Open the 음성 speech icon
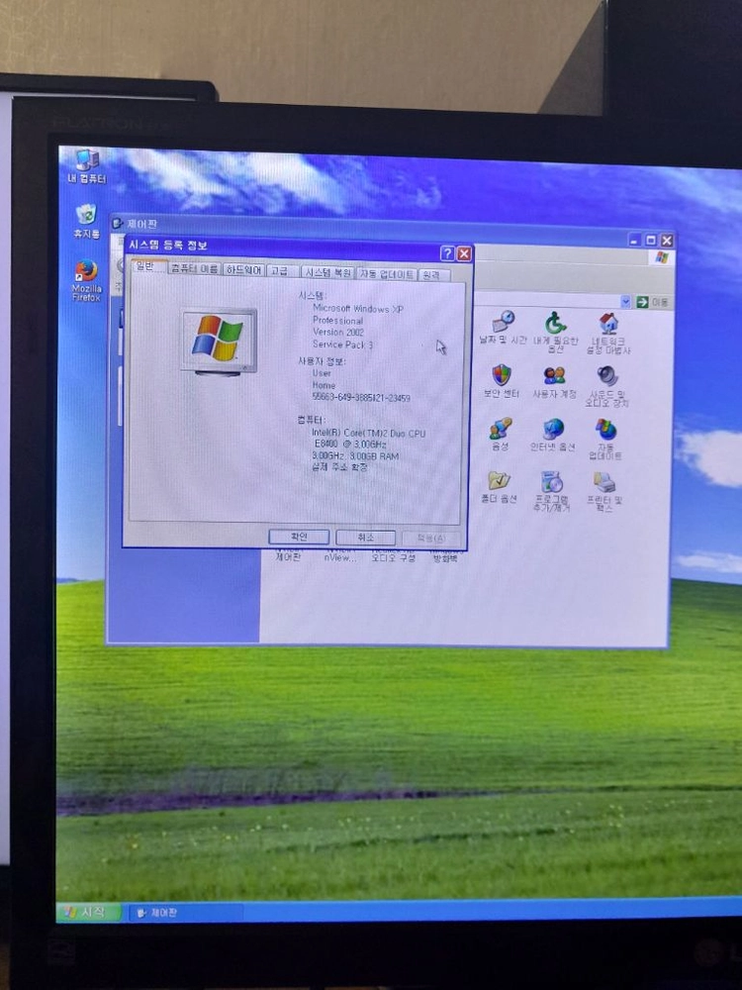This screenshot has width=742, height=990. coord(501,435)
